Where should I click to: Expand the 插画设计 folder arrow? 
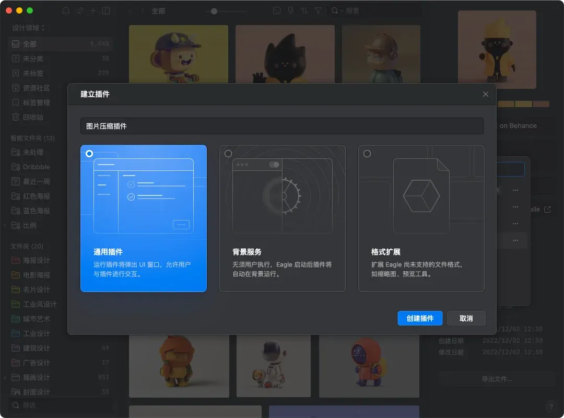(x=5, y=377)
